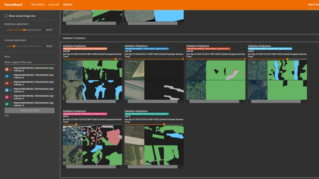Open SegmentationModel_5 validation prediction image
Image resolution: width=319 pixels, height=179 pixels.
click(154, 145)
